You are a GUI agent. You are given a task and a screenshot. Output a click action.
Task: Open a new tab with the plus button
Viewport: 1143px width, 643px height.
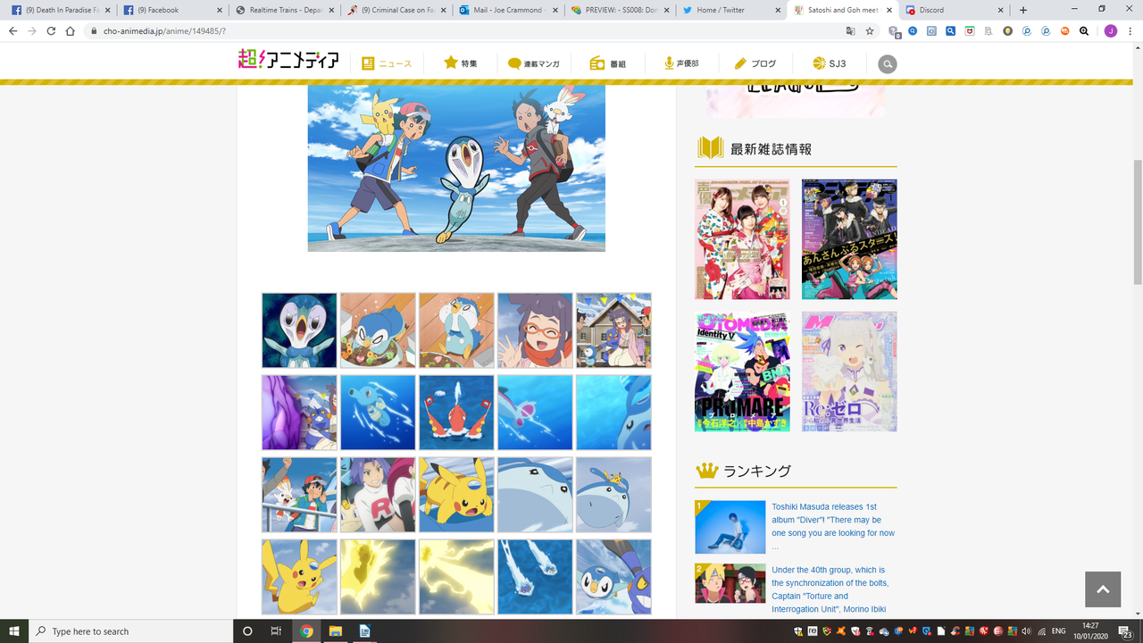[x=1023, y=10]
